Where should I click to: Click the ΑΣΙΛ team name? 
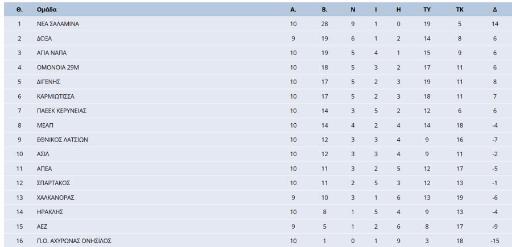tap(44, 154)
